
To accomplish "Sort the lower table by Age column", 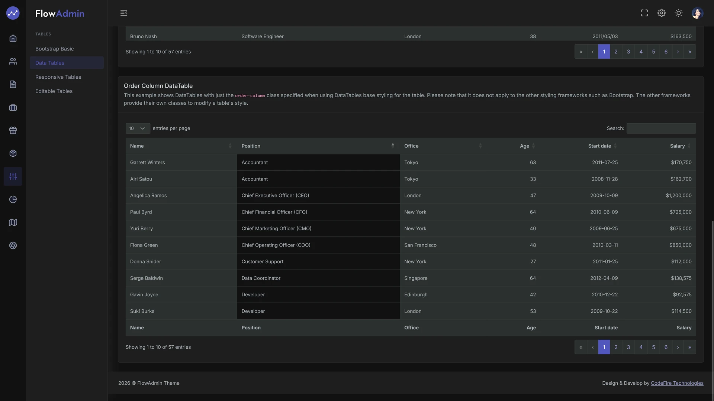I will click(514, 146).
